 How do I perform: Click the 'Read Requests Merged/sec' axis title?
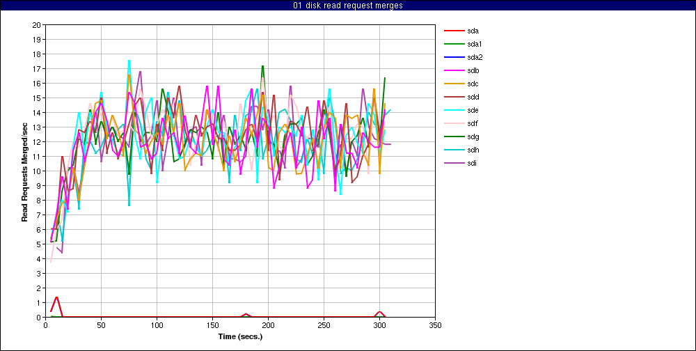(26, 171)
